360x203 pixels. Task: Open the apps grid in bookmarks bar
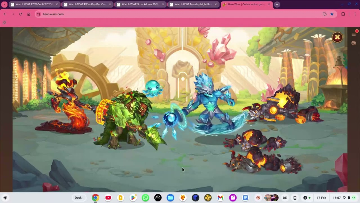point(4,23)
